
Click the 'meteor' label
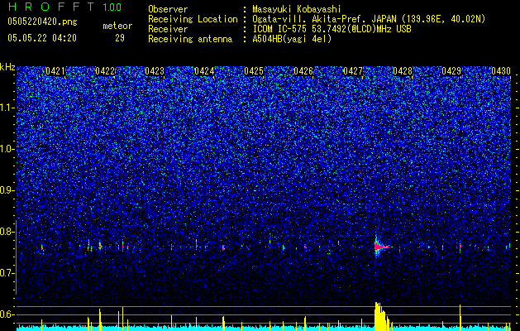(x=117, y=26)
